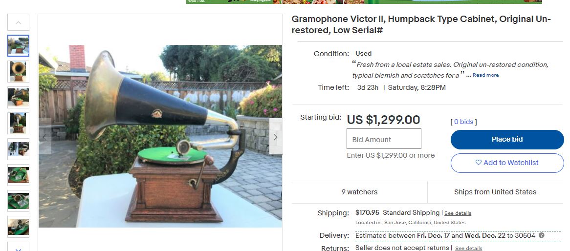The height and width of the screenshot is (251, 570).
Task: Click the Place bid button
Action: 507,140
